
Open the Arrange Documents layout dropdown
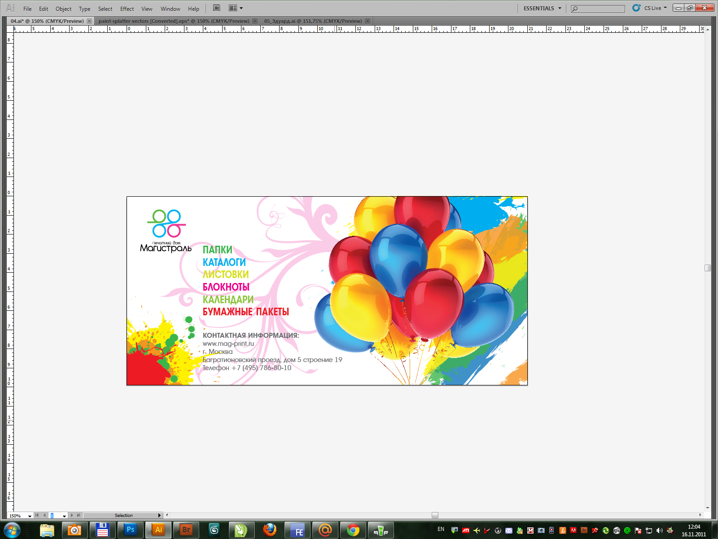coord(236,8)
